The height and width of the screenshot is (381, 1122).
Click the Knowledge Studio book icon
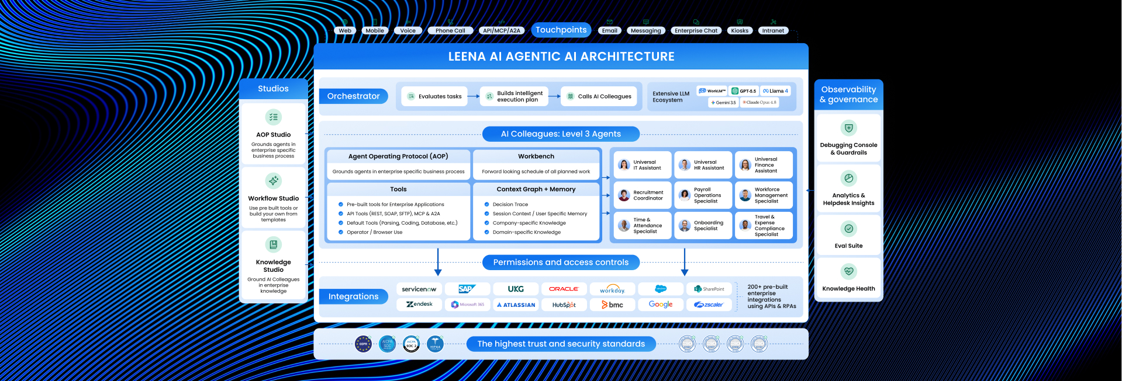pos(273,244)
